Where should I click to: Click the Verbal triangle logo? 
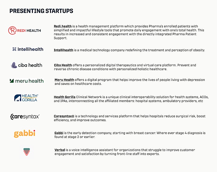click(x=27, y=152)
